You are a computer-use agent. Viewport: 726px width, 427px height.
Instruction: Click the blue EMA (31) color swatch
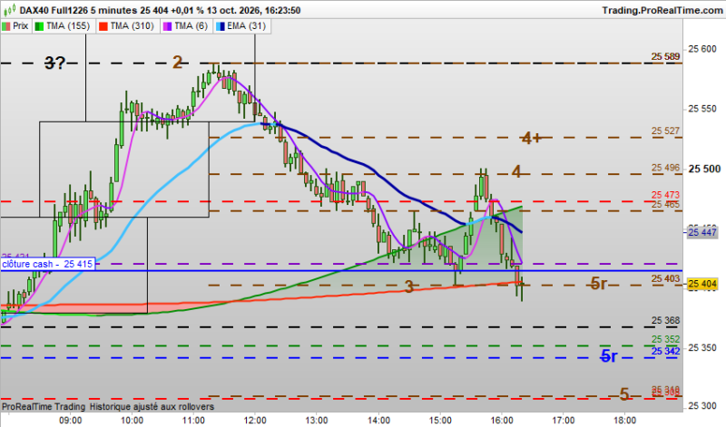point(221,26)
